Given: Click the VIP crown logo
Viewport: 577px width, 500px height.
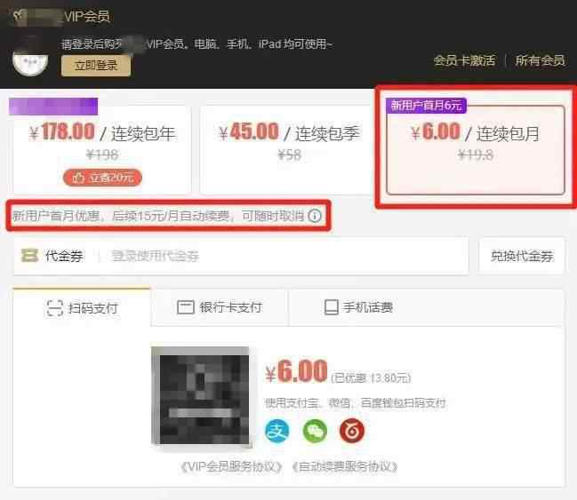Looking at the screenshot, I should coord(20,16).
